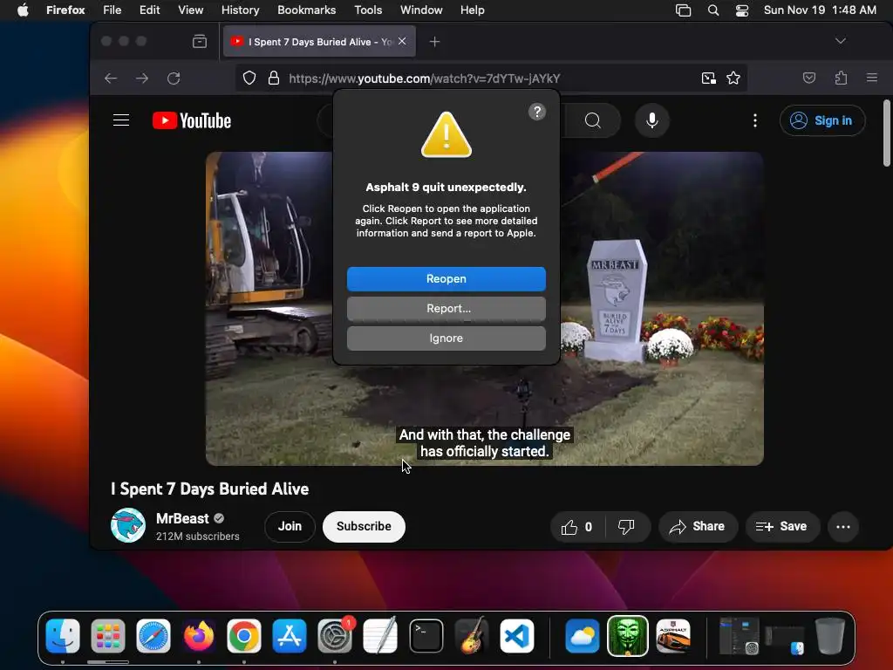Click the Firefox forward arrow
This screenshot has height=670, width=893.
142,78
